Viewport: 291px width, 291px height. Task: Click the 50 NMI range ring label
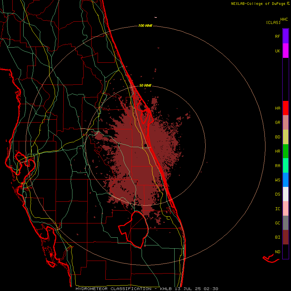(x=145, y=86)
